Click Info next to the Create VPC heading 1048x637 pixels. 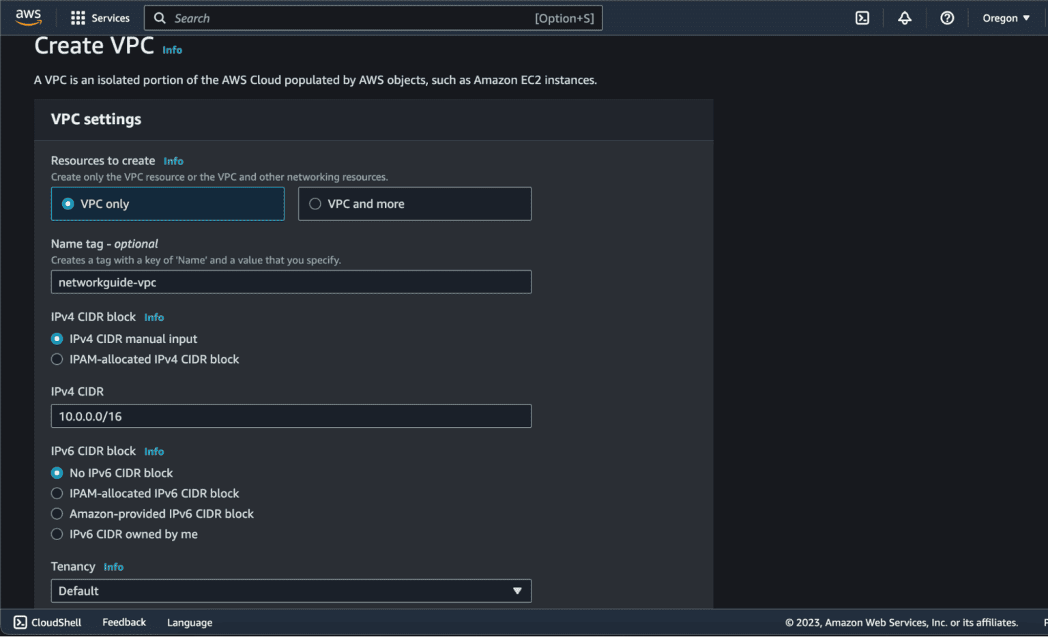[172, 50]
